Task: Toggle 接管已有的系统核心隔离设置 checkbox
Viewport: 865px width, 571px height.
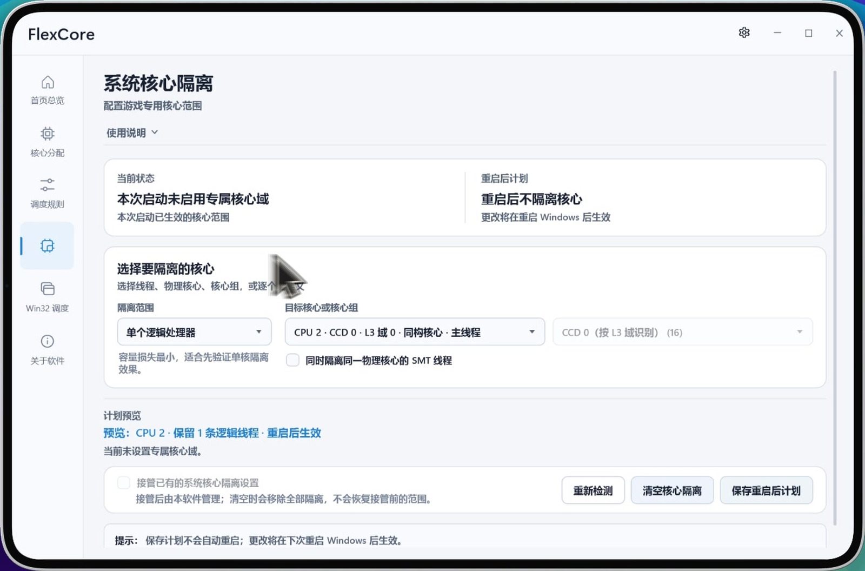Action: pyautogui.click(x=124, y=482)
